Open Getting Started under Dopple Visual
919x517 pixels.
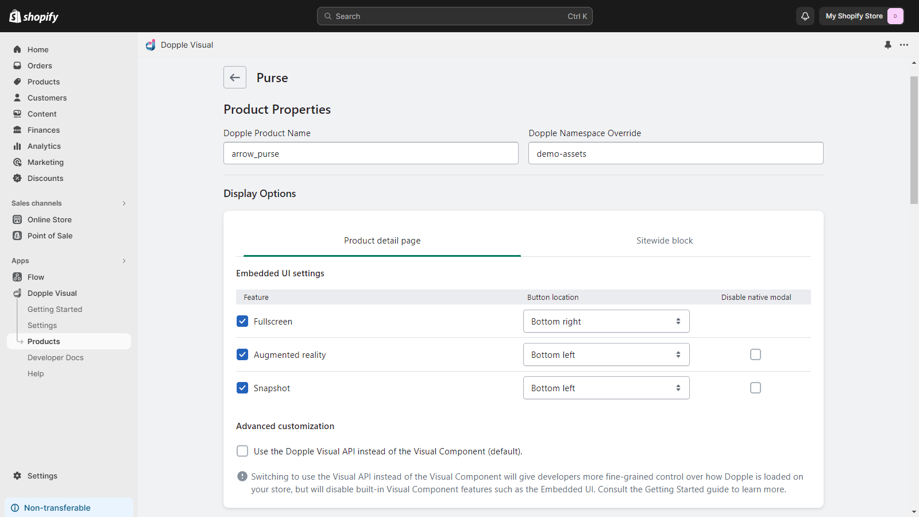(55, 309)
